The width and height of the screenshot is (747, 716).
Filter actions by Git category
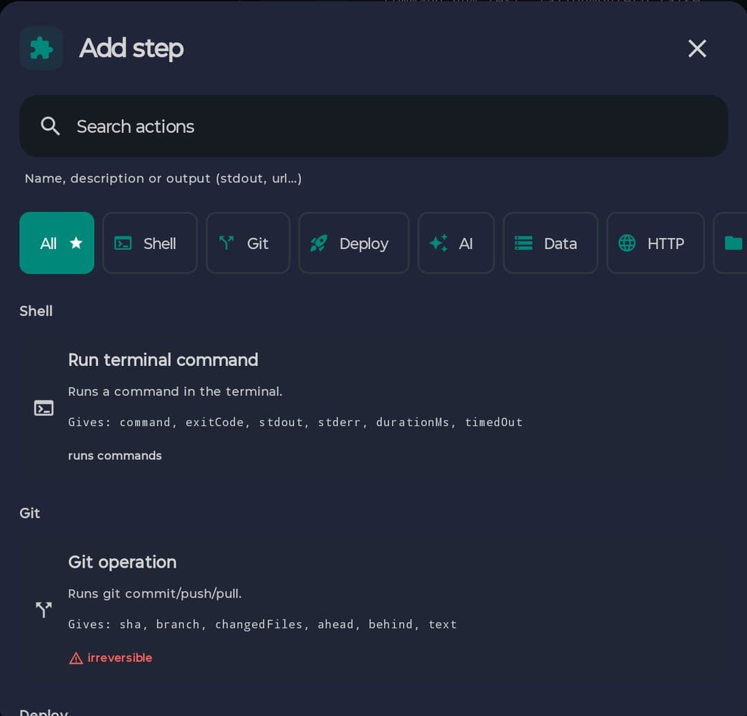(x=248, y=243)
